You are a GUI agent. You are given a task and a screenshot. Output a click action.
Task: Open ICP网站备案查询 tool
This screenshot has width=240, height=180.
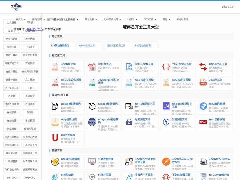coord(62,45)
